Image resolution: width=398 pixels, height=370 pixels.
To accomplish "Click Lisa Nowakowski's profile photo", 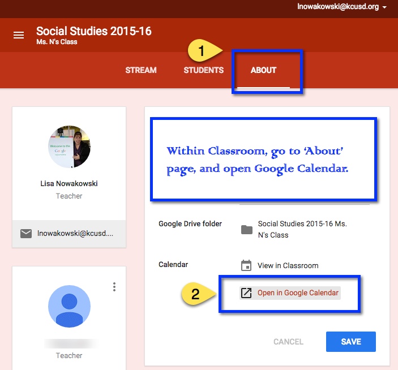I will (x=69, y=147).
